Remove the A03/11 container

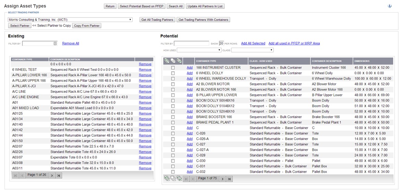click(145, 168)
